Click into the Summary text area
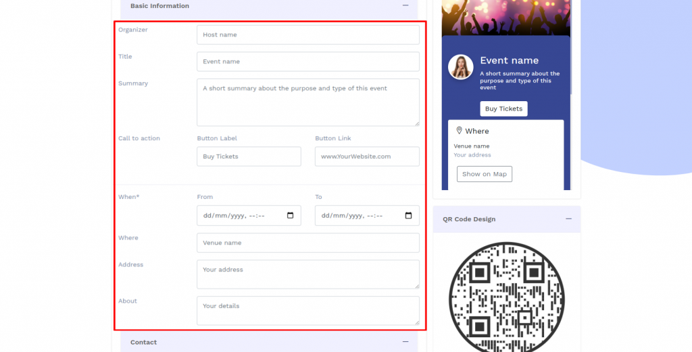692x352 pixels. pyautogui.click(x=307, y=102)
